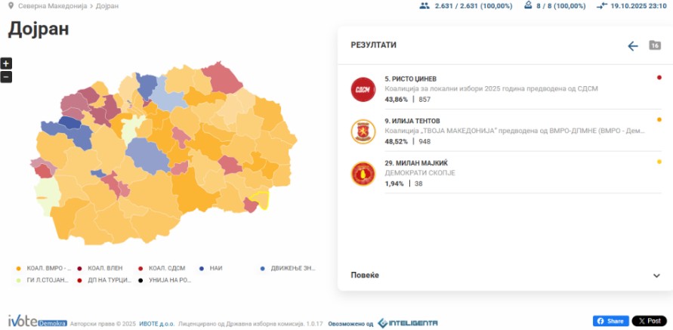Expand the Повеќе section chevron
Viewport: 673px width, 330px height.
pos(656,276)
